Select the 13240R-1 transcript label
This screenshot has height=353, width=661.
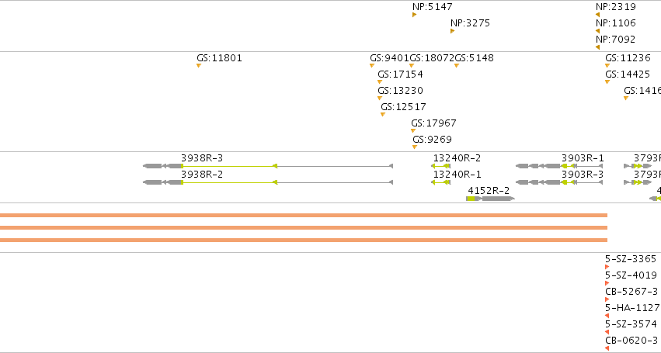click(457, 175)
